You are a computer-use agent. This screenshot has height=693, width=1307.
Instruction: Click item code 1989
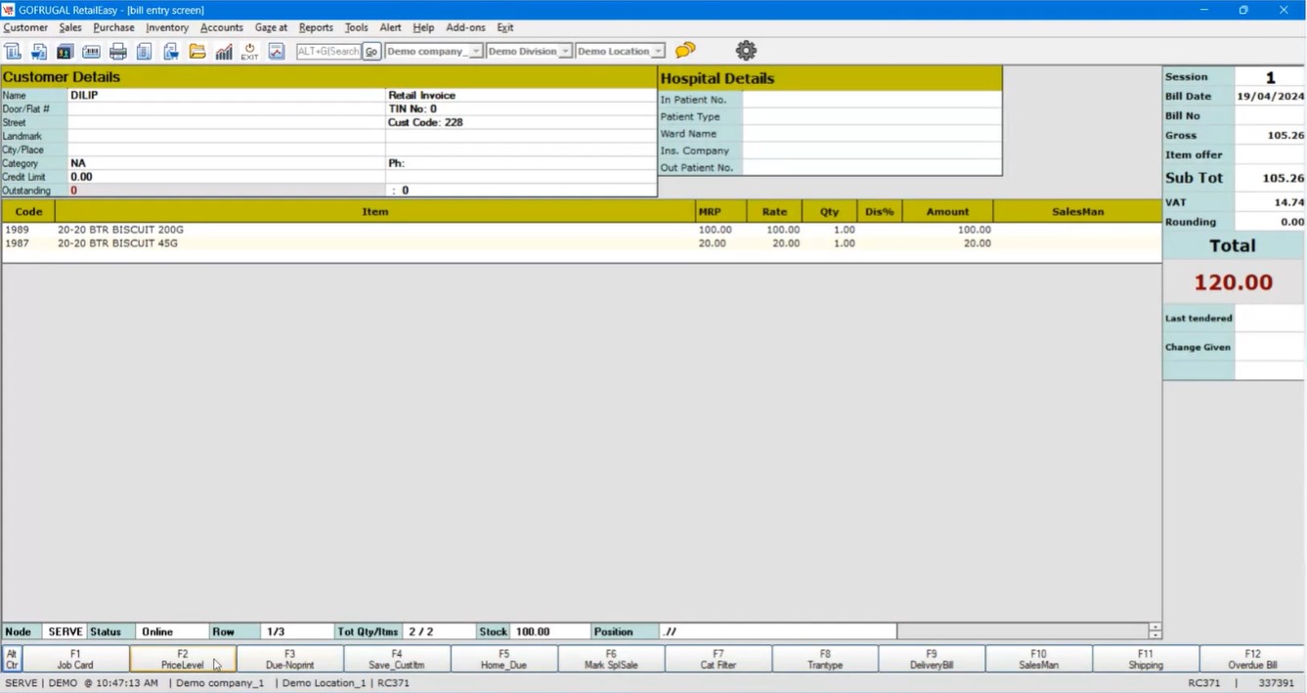click(x=17, y=230)
